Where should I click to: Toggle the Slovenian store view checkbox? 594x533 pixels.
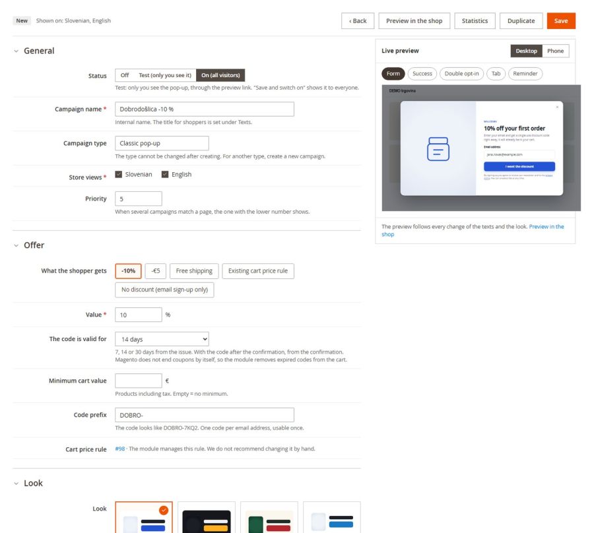[x=119, y=175]
